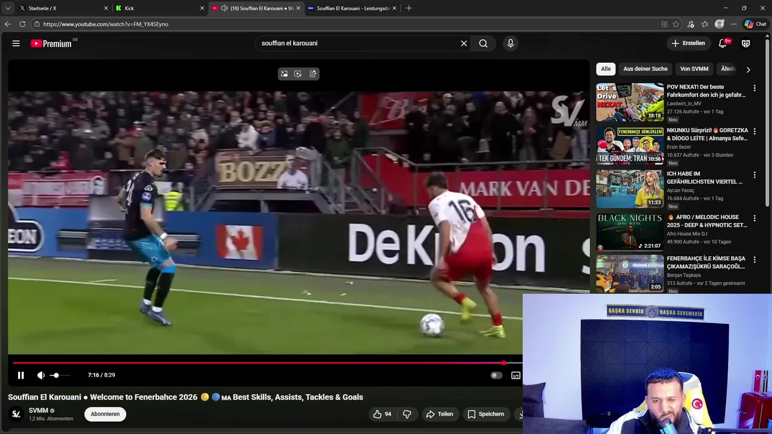
Task: Open the browser media control icon
Action: [x=691, y=24]
